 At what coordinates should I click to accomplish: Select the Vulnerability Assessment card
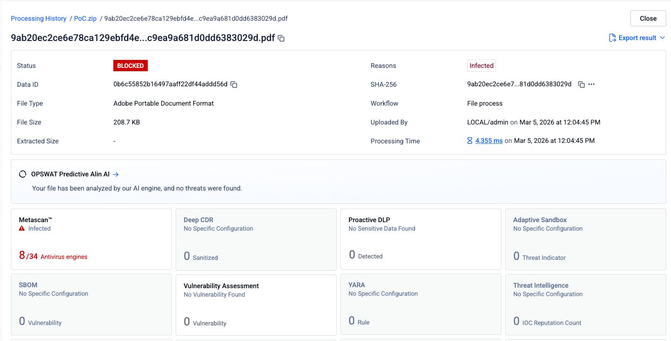256,305
